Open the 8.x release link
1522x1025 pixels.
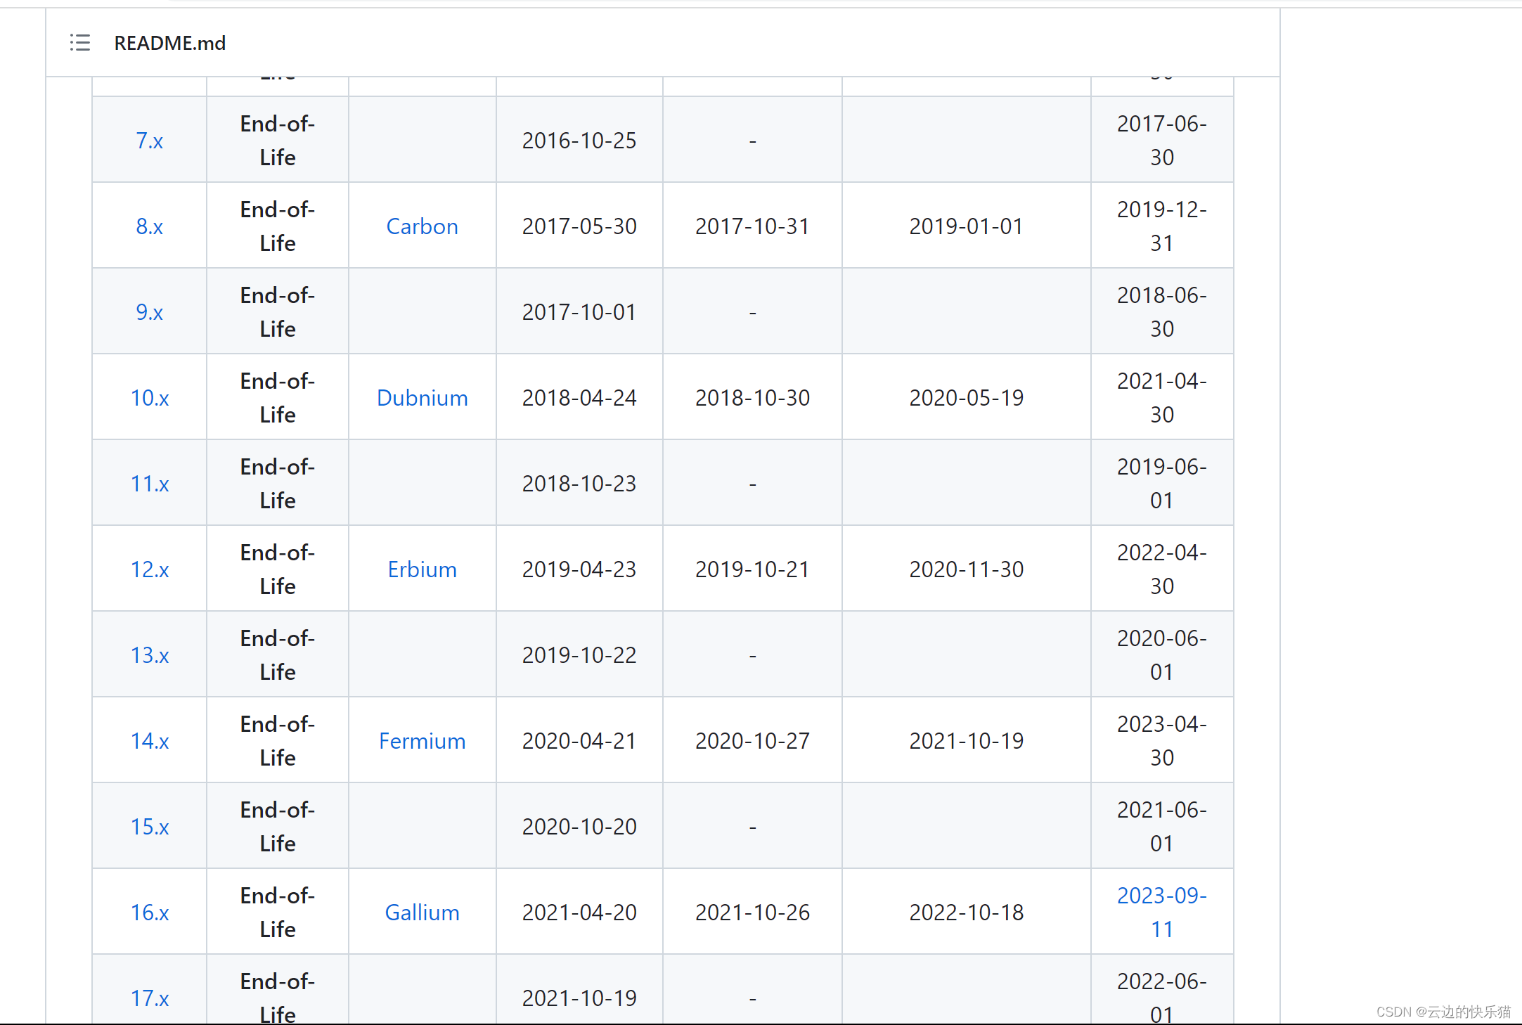[150, 226]
